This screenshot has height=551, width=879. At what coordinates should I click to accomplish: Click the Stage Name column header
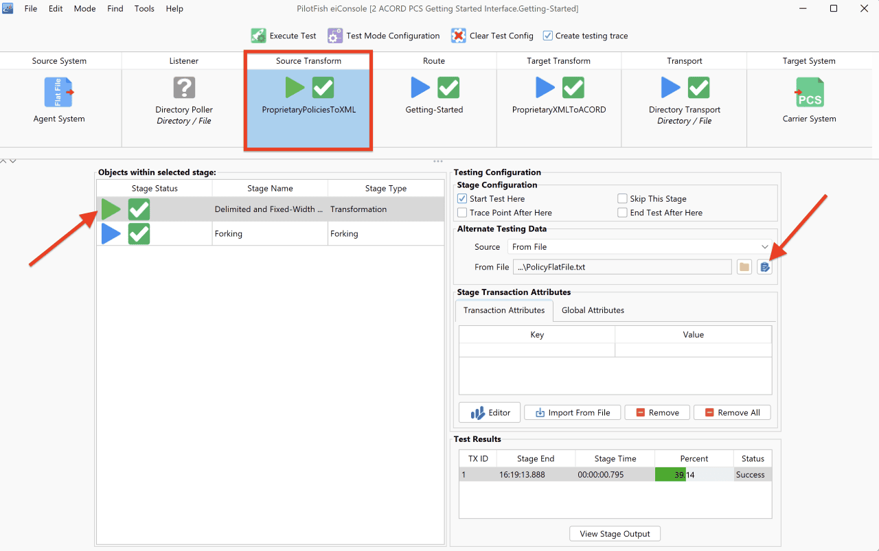270,188
